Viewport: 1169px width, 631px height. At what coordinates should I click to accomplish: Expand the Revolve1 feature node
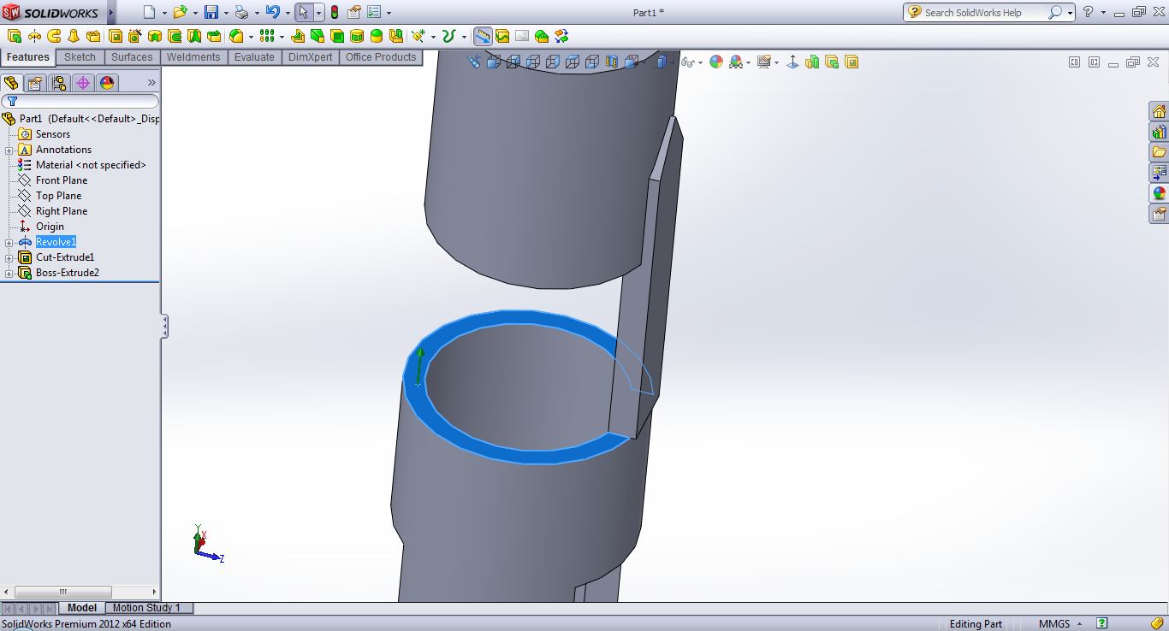(x=9, y=243)
